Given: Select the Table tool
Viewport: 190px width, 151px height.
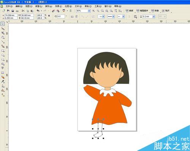Looking at the screenshot, I should 3,72.
